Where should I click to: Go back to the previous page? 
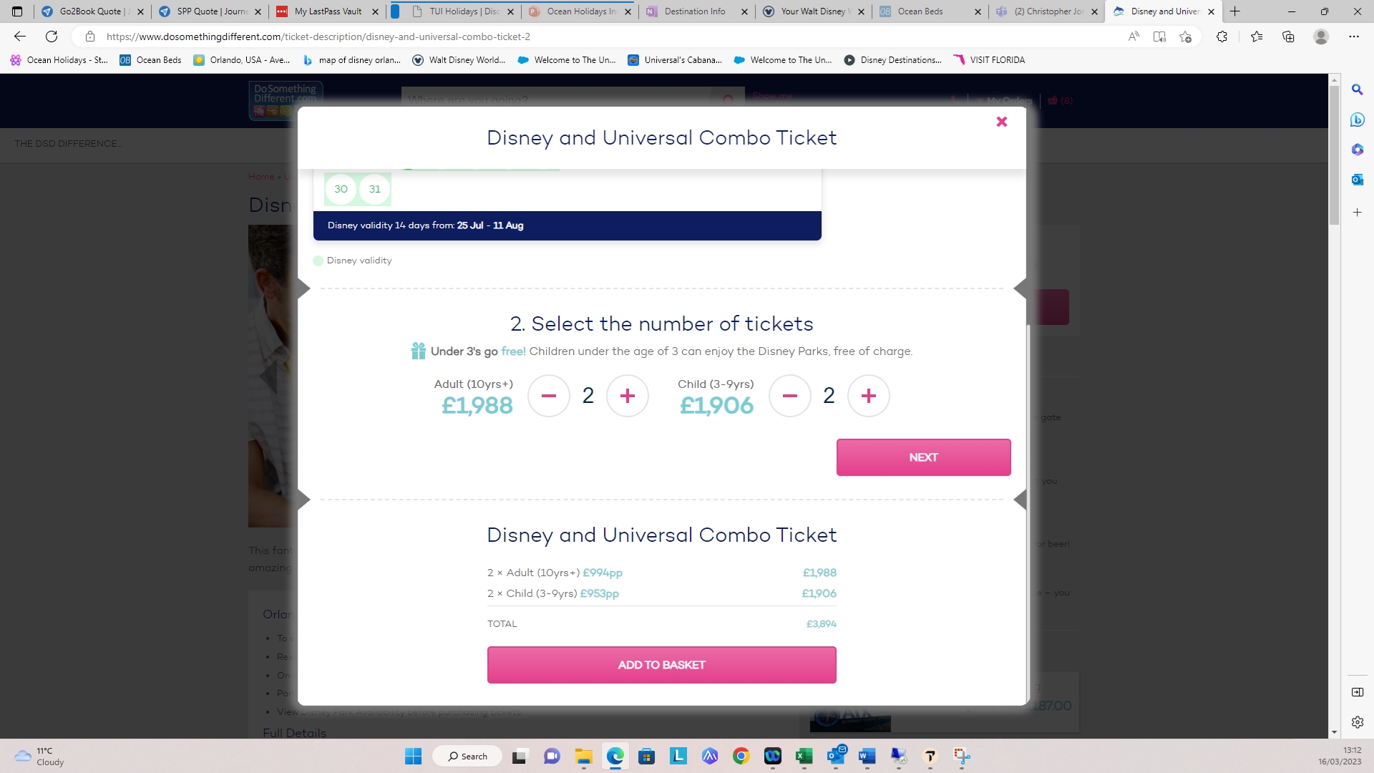click(20, 37)
